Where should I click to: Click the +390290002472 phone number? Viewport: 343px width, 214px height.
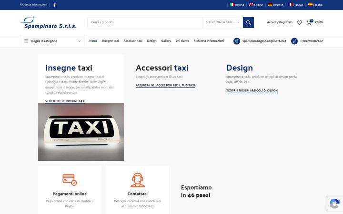coord(311,41)
